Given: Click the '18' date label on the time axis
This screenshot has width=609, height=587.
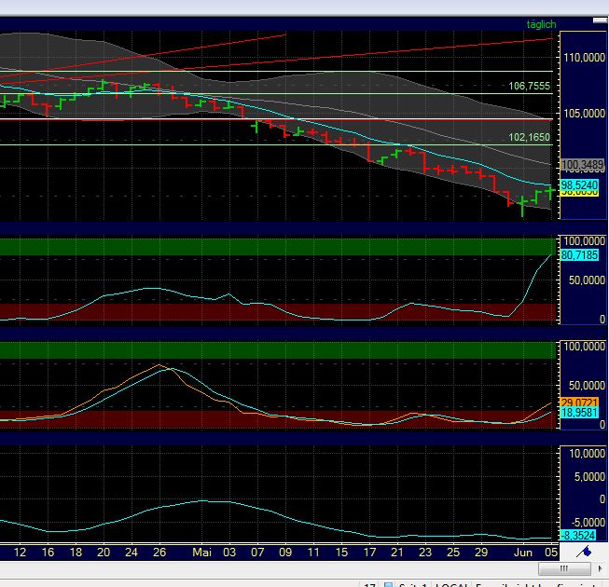Looking at the screenshot, I should (76, 552).
